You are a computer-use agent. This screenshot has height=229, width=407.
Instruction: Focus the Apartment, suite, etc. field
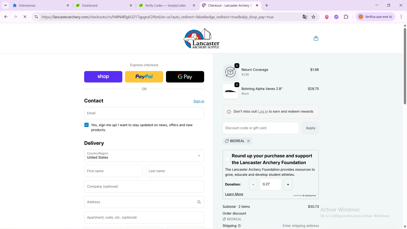click(144, 218)
